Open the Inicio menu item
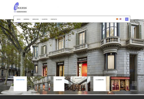The height and width of the screenshot is (99, 144). pyautogui.click(x=19, y=19)
